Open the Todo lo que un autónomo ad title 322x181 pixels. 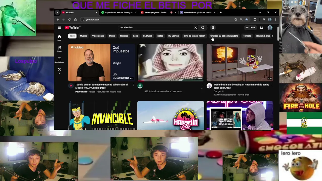pyautogui.click(x=102, y=86)
